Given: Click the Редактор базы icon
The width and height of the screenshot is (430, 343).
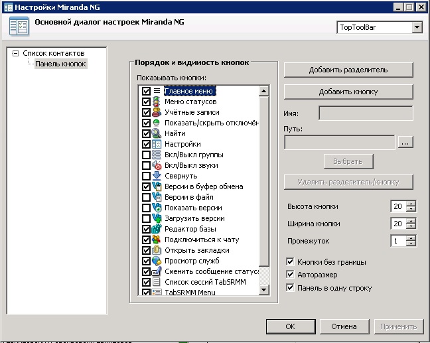Looking at the screenshot, I should pyautogui.click(x=157, y=229).
